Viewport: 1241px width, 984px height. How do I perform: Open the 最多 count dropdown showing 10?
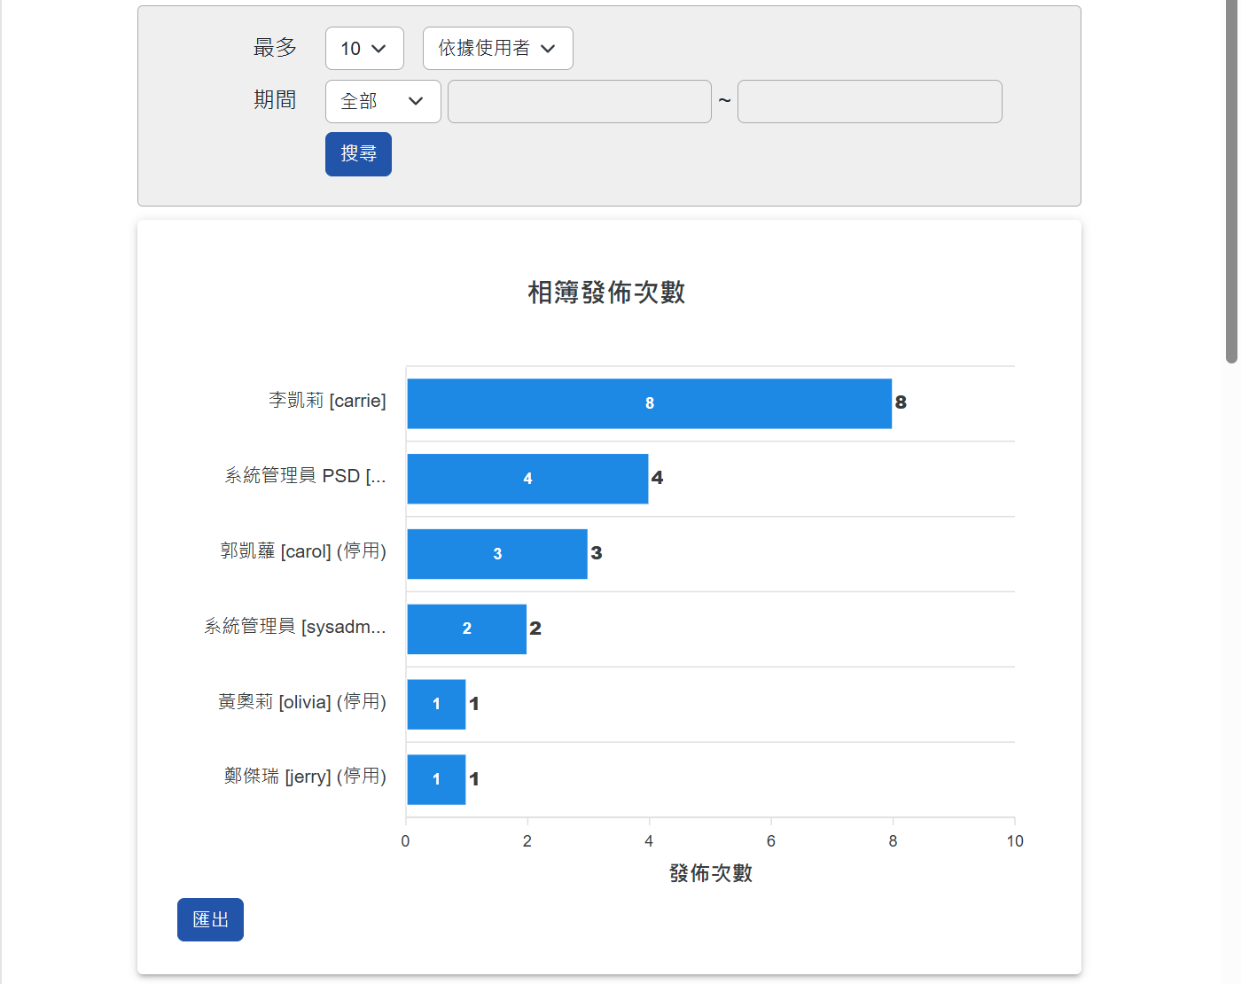[x=364, y=48]
